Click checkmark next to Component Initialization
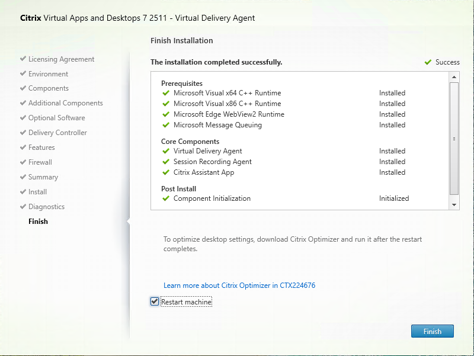This screenshot has width=474, height=356. (x=166, y=198)
